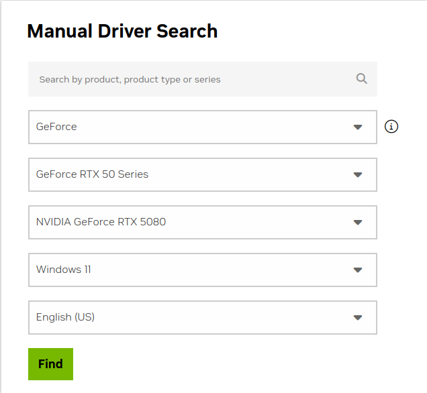
Task: Open the English (US) language dropdown
Action: pos(203,317)
